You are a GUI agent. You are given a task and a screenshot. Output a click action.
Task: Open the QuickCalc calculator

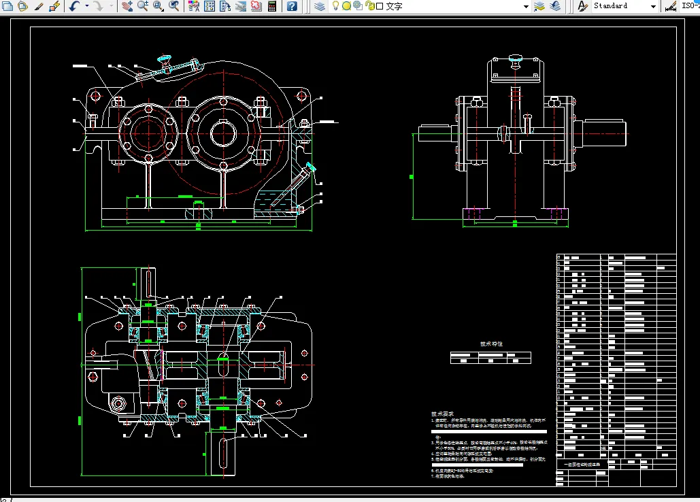[271, 6]
